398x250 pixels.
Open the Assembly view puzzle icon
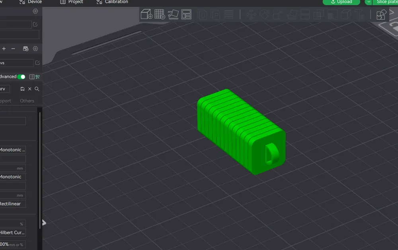point(381,15)
